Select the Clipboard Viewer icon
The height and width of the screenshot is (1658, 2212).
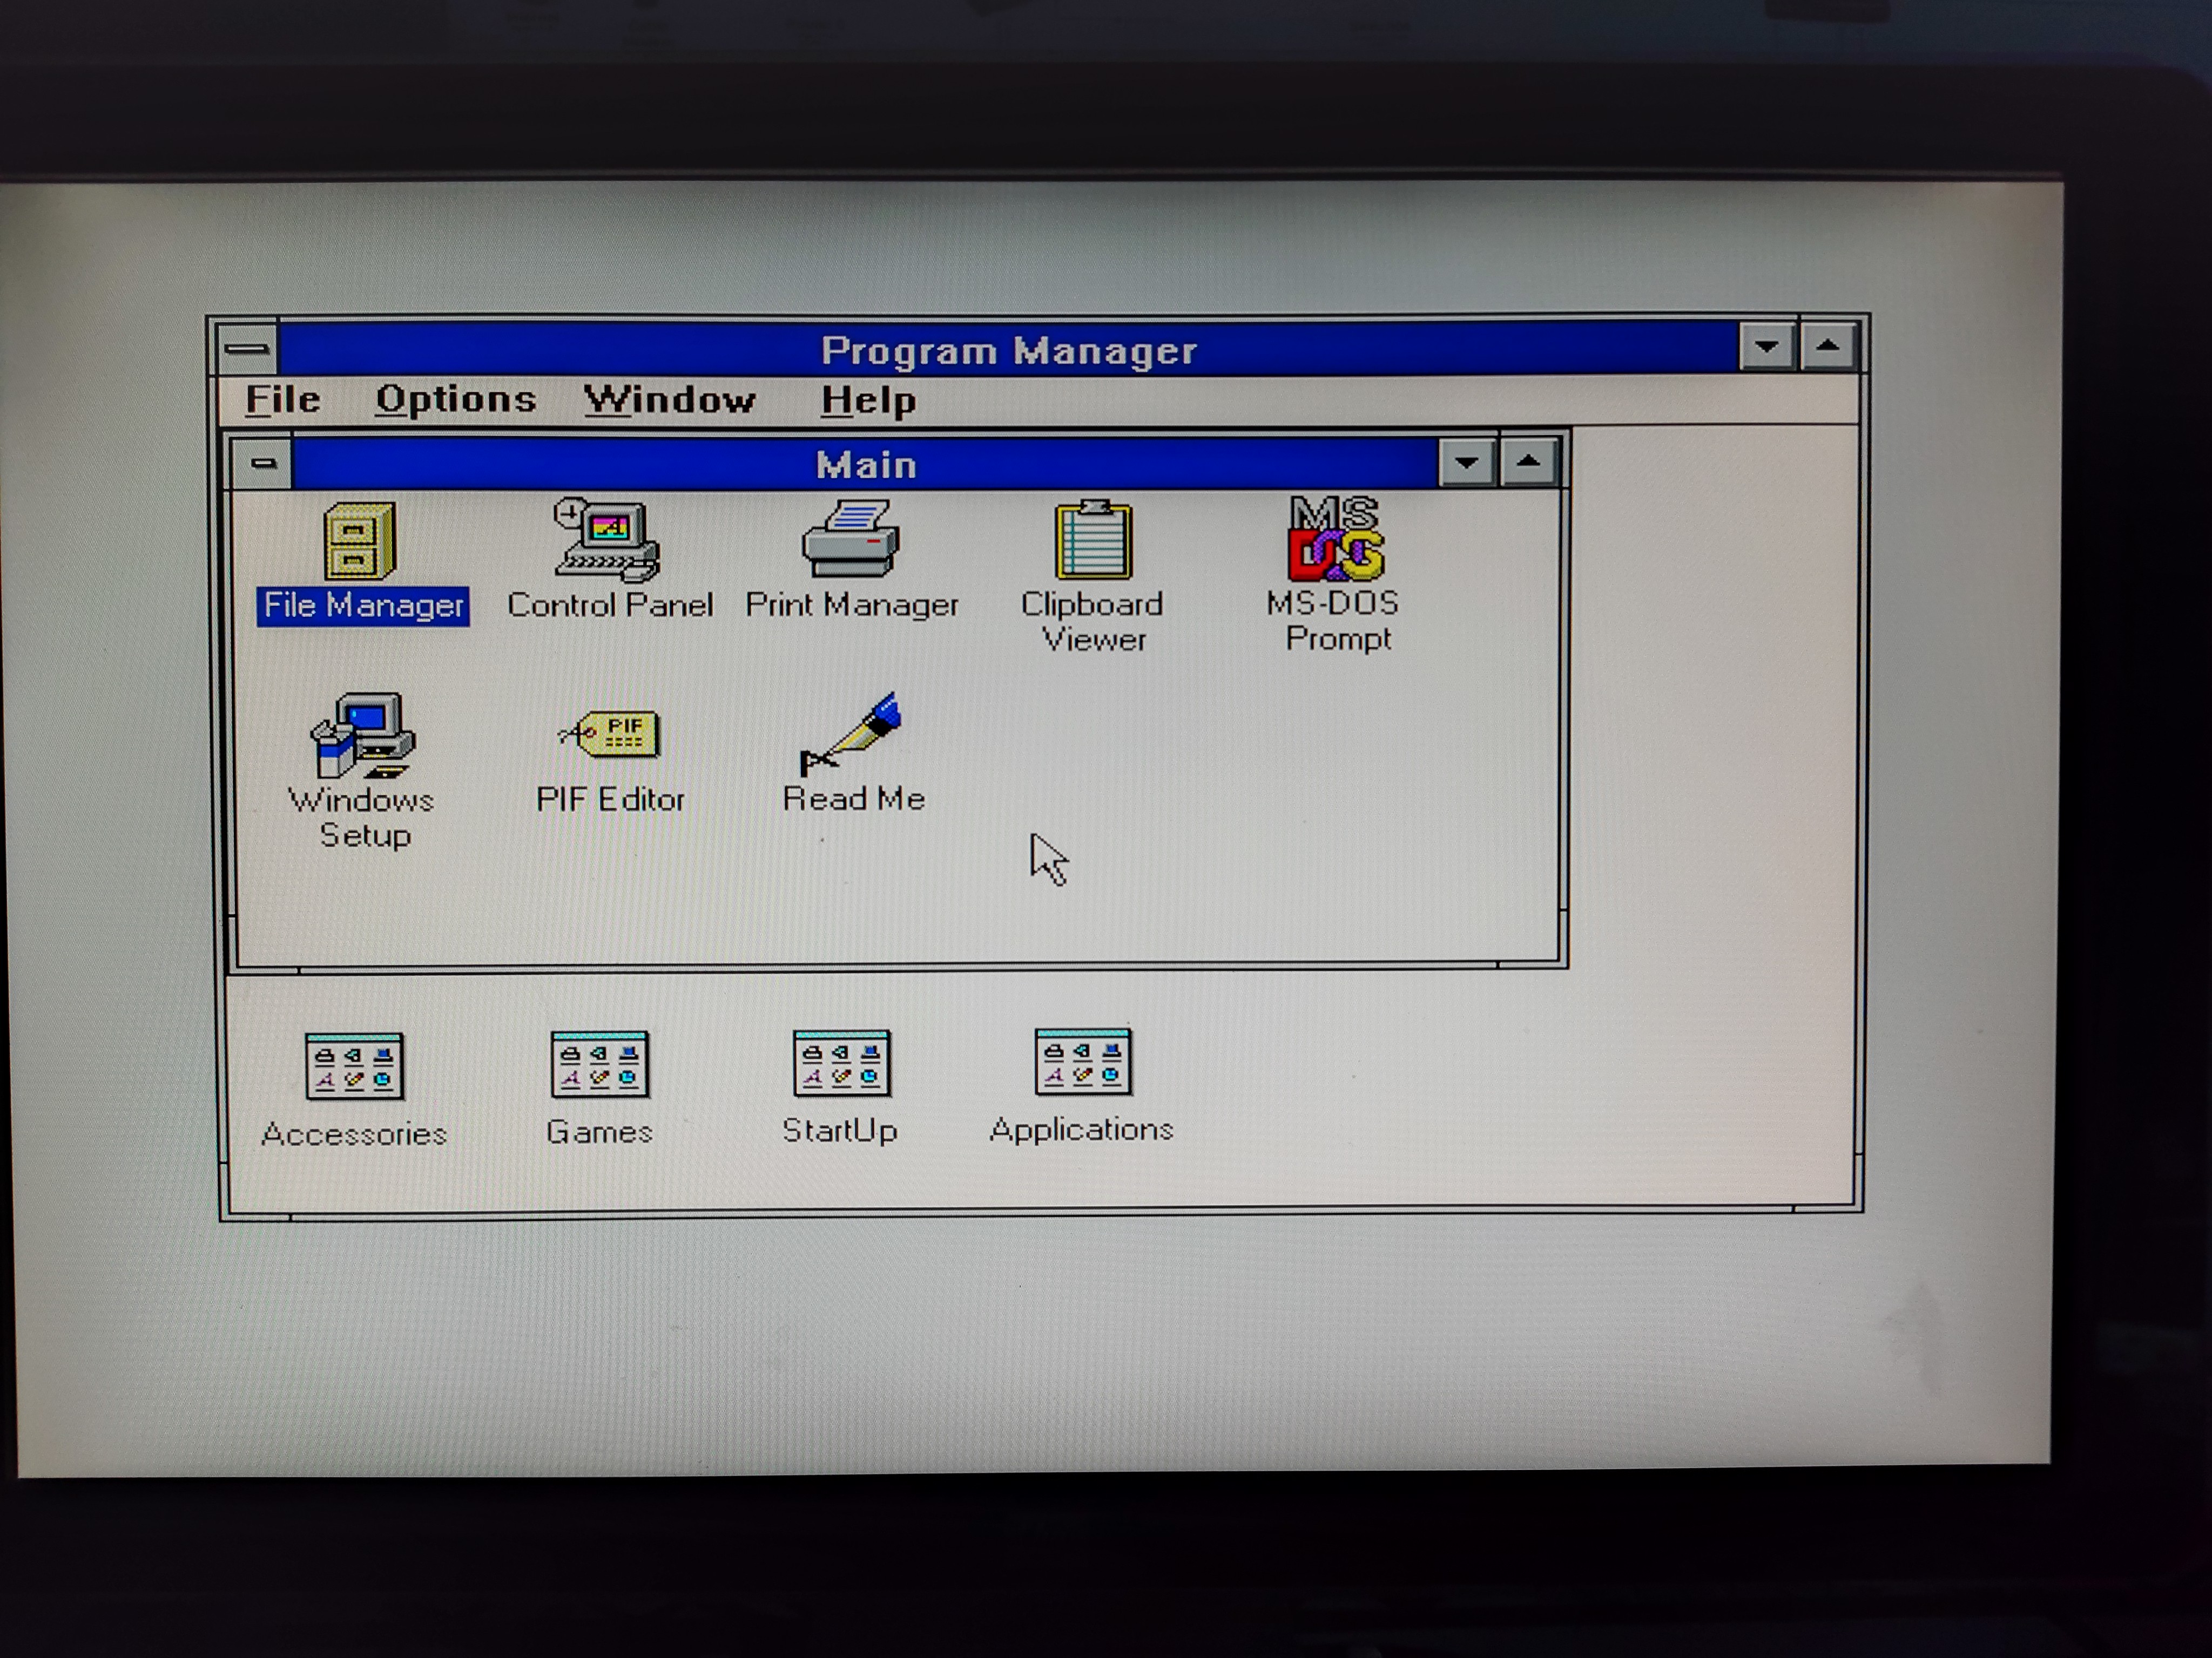coord(1093,541)
